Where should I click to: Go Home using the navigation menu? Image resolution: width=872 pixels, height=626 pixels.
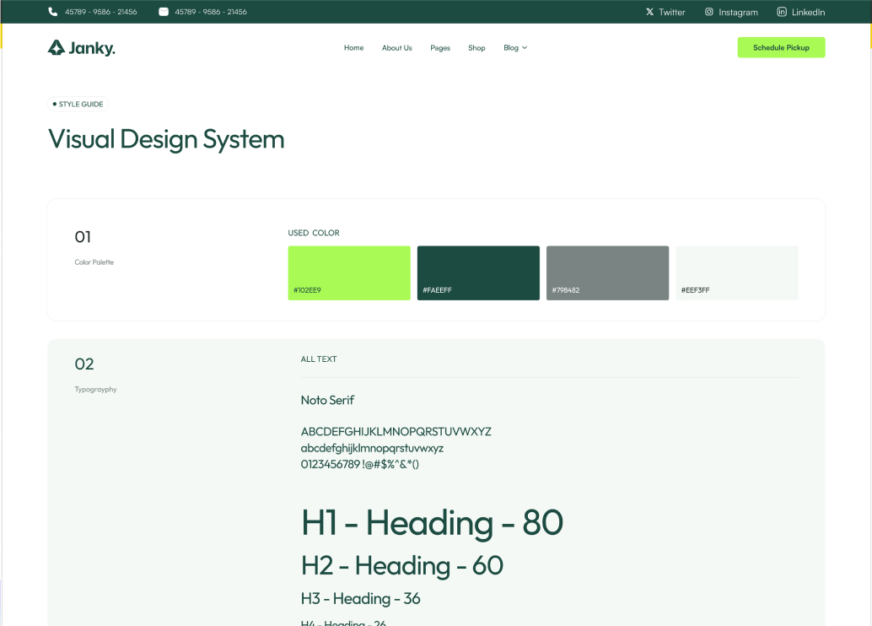(353, 47)
